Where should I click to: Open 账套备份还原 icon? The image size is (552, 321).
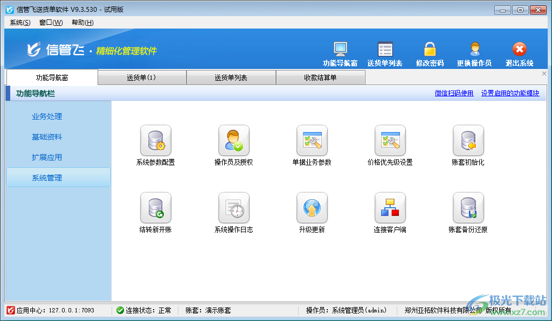[x=468, y=208]
